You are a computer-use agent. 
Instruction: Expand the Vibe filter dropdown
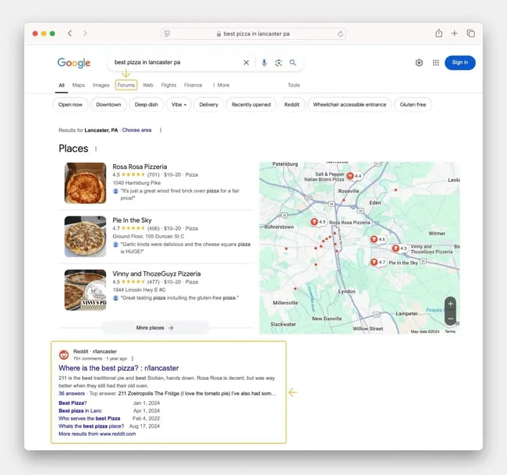pyautogui.click(x=179, y=104)
